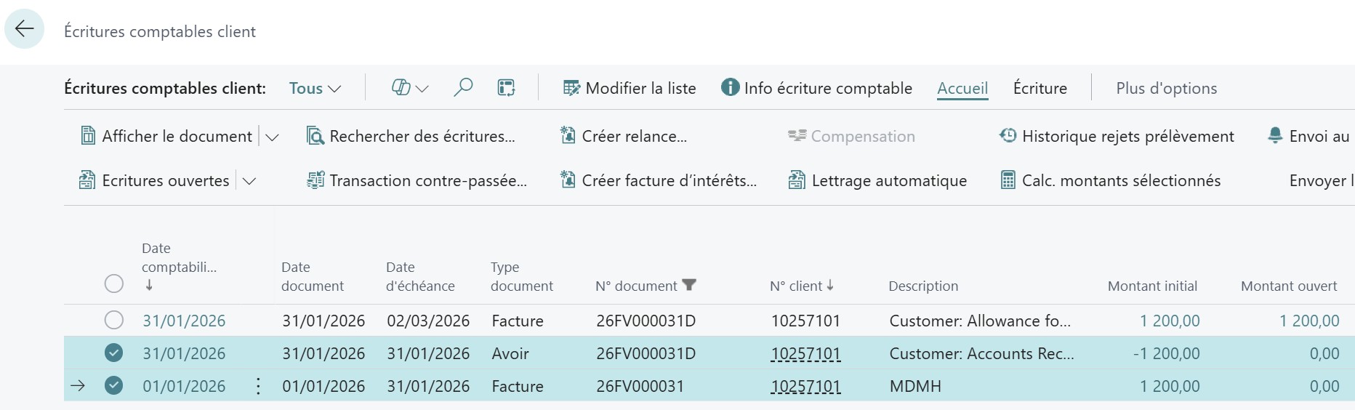Click the Rechercher des écritures icon
1355x410 pixels.
(315, 136)
